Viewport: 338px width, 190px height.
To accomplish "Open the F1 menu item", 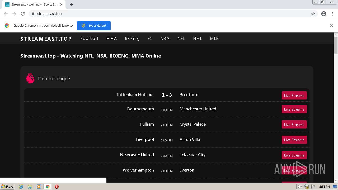I will (150, 39).
